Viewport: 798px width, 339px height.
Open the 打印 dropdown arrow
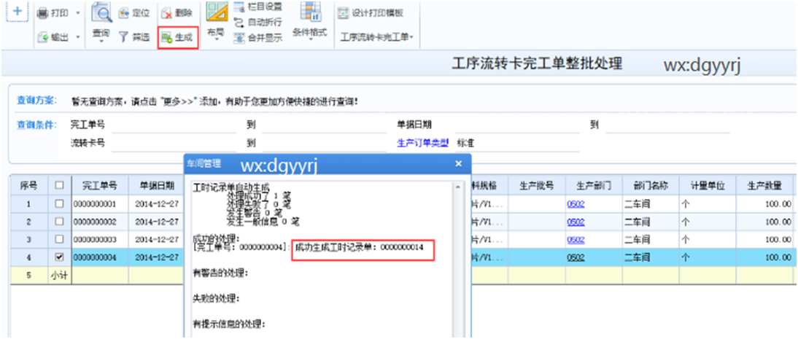[x=78, y=12]
